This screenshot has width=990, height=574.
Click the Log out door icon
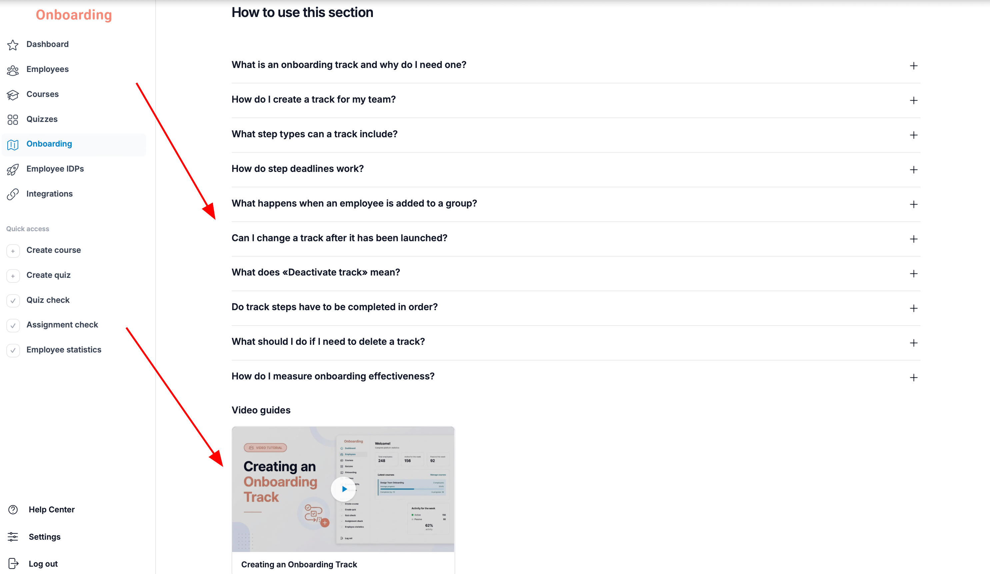pos(13,563)
